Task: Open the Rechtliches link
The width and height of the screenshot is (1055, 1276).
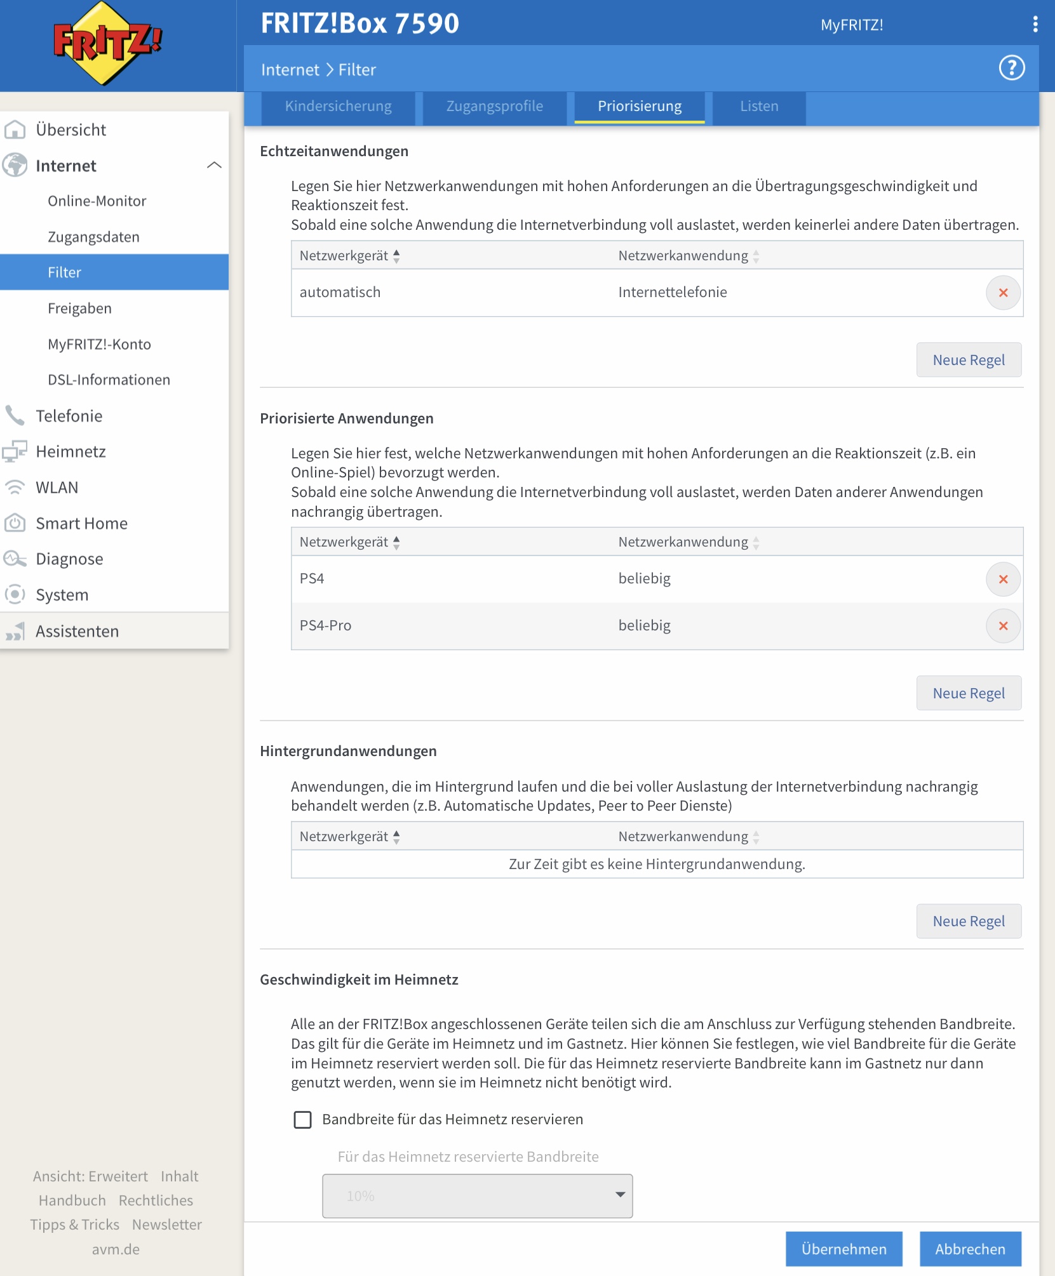Action: (156, 1200)
